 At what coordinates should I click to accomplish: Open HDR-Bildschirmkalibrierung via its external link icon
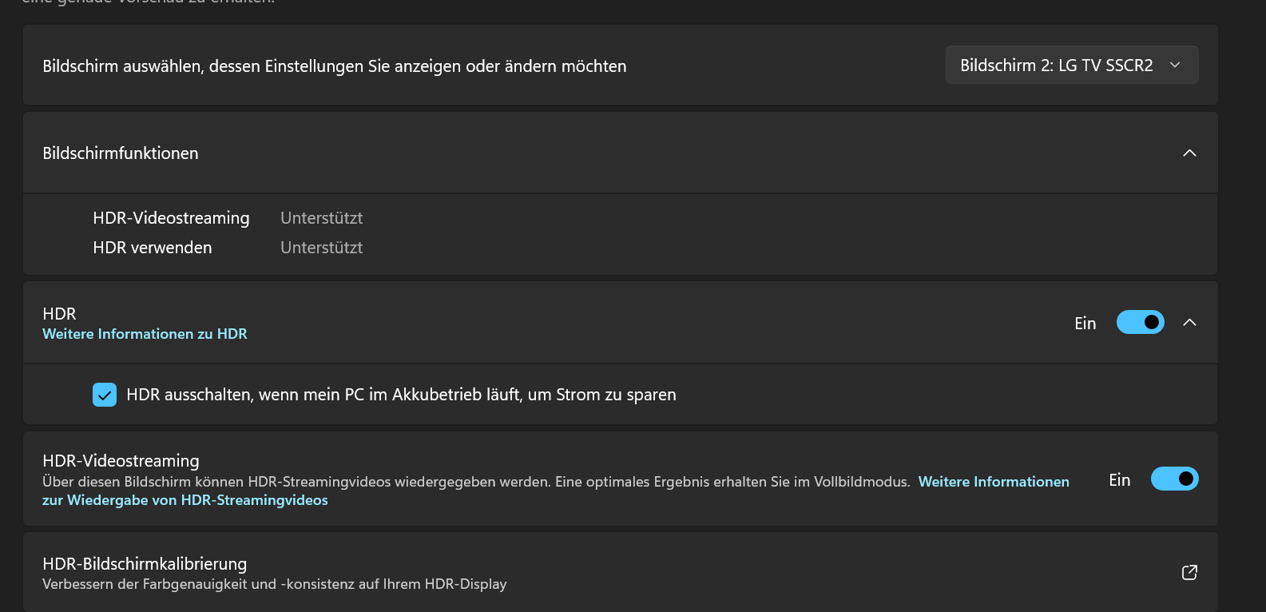pos(1189,573)
